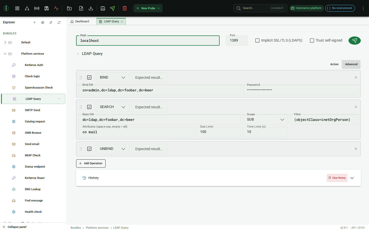Screen dimensions: 369x231
Task: Expand the History panel chevron
Action: pos(352,178)
